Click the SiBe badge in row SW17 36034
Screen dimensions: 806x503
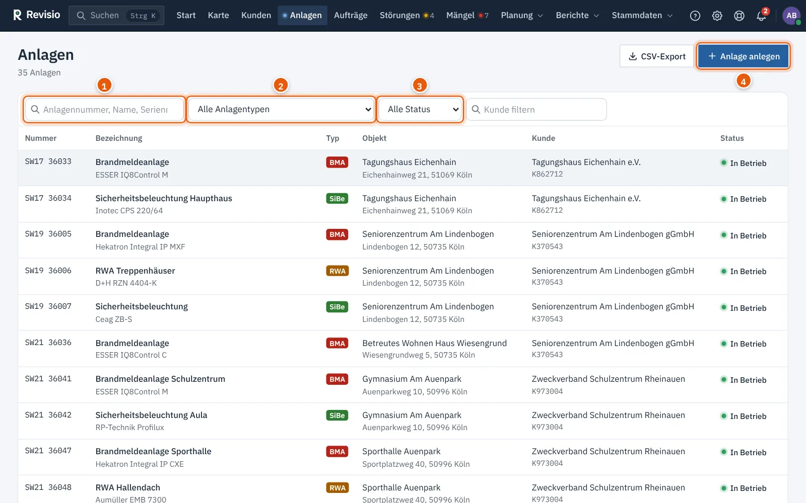pos(337,199)
